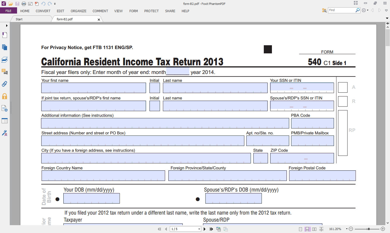Screen dimensions: 390x233
Task: Go to the PROTECT ribbon tab
Action: point(151,11)
